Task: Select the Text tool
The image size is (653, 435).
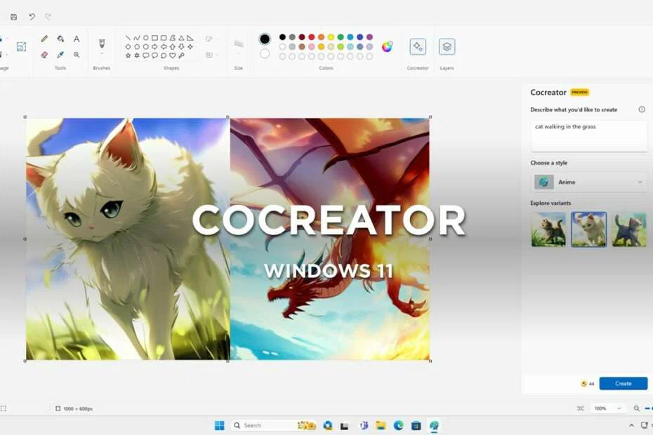Action: pos(77,38)
